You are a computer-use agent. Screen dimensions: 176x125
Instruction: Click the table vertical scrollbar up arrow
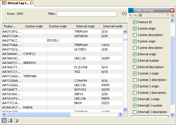[x=125, y=32]
